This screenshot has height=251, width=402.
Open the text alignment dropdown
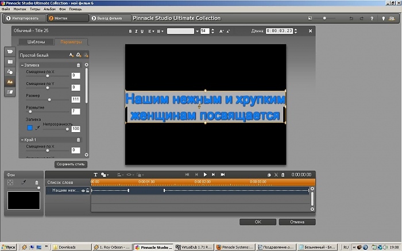[x=151, y=31]
